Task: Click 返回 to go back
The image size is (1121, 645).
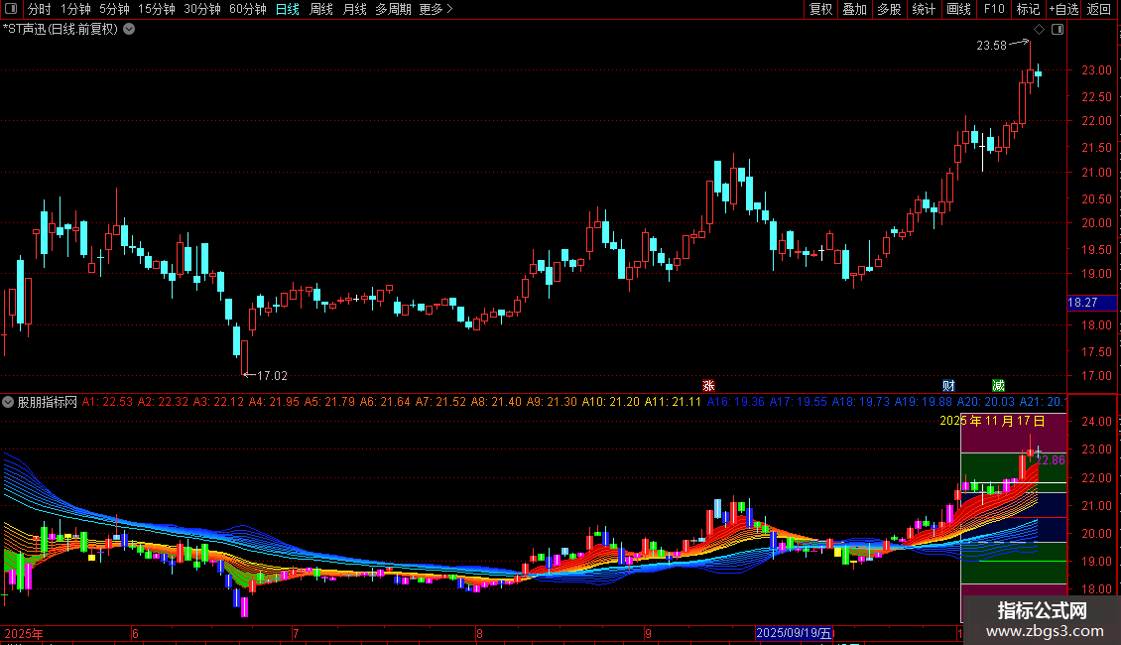Action: click(x=1099, y=9)
